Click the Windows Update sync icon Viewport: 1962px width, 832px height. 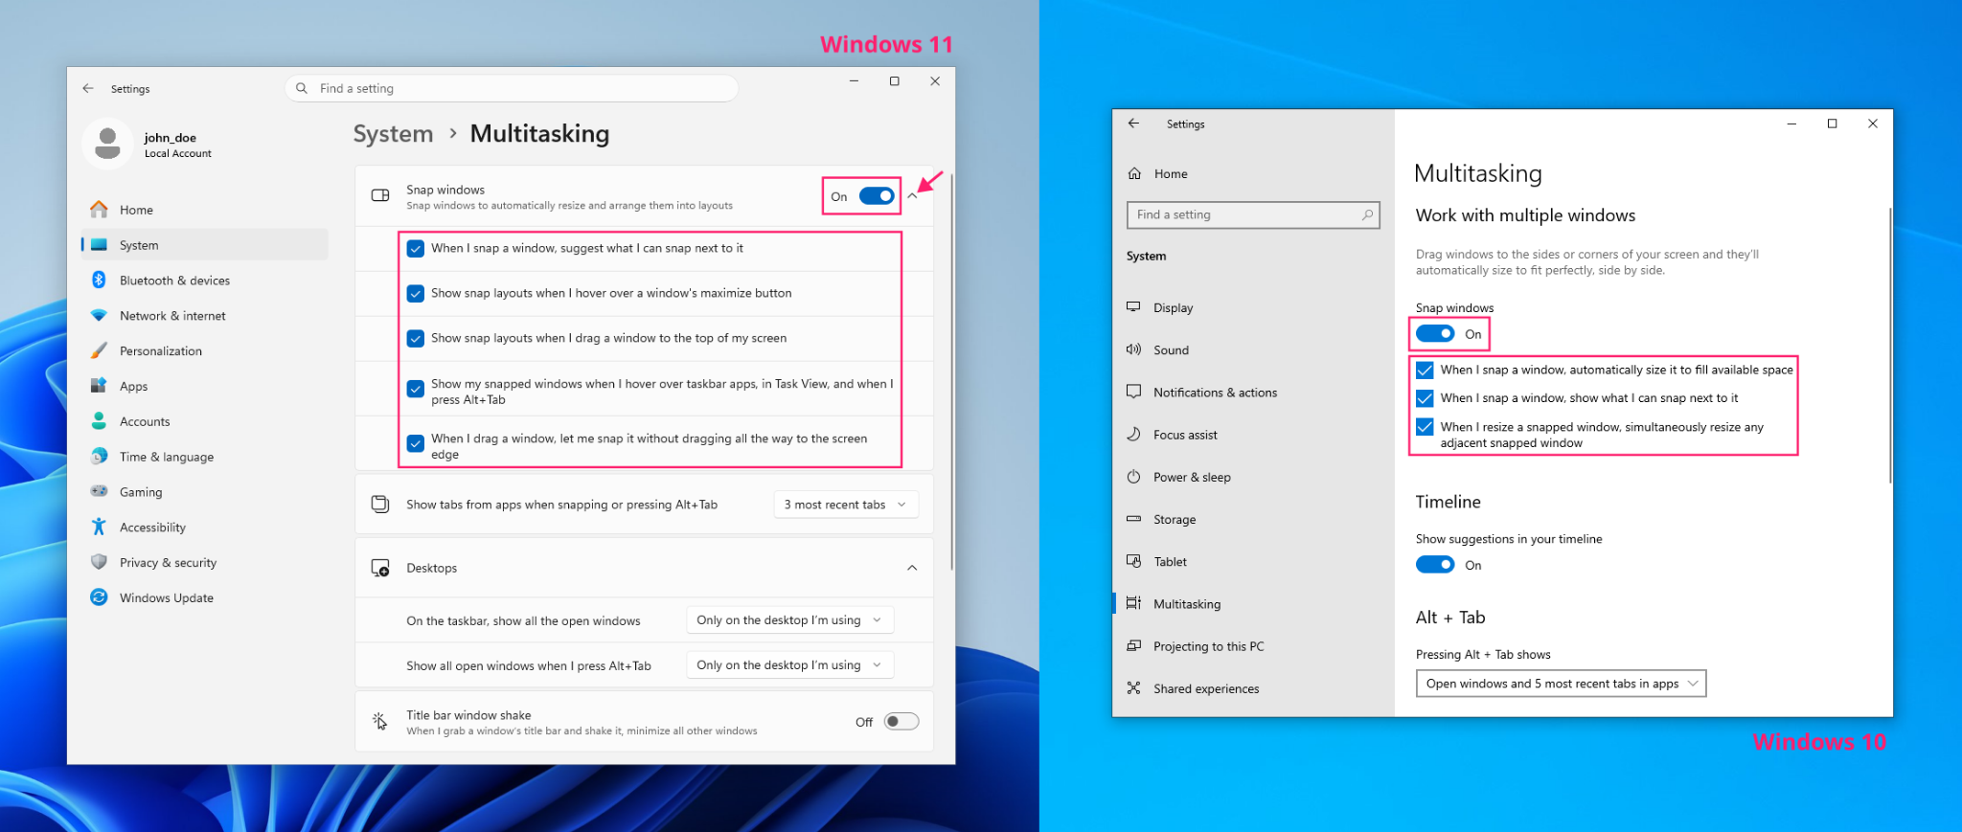99,597
